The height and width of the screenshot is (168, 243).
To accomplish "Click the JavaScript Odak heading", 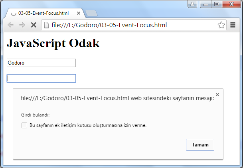I will coord(53,43).
